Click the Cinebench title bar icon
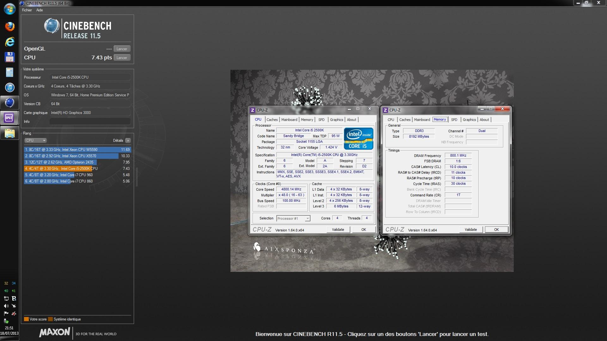Viewport: 607px width, 341px height. pos(22,3)
